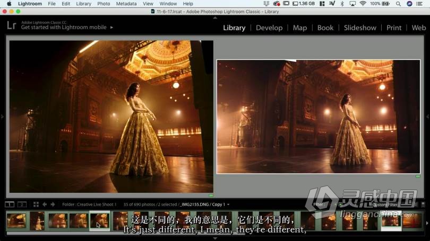Click Get started with Lightroom mobile
The image size is (430, 241).
pos(64,28)
